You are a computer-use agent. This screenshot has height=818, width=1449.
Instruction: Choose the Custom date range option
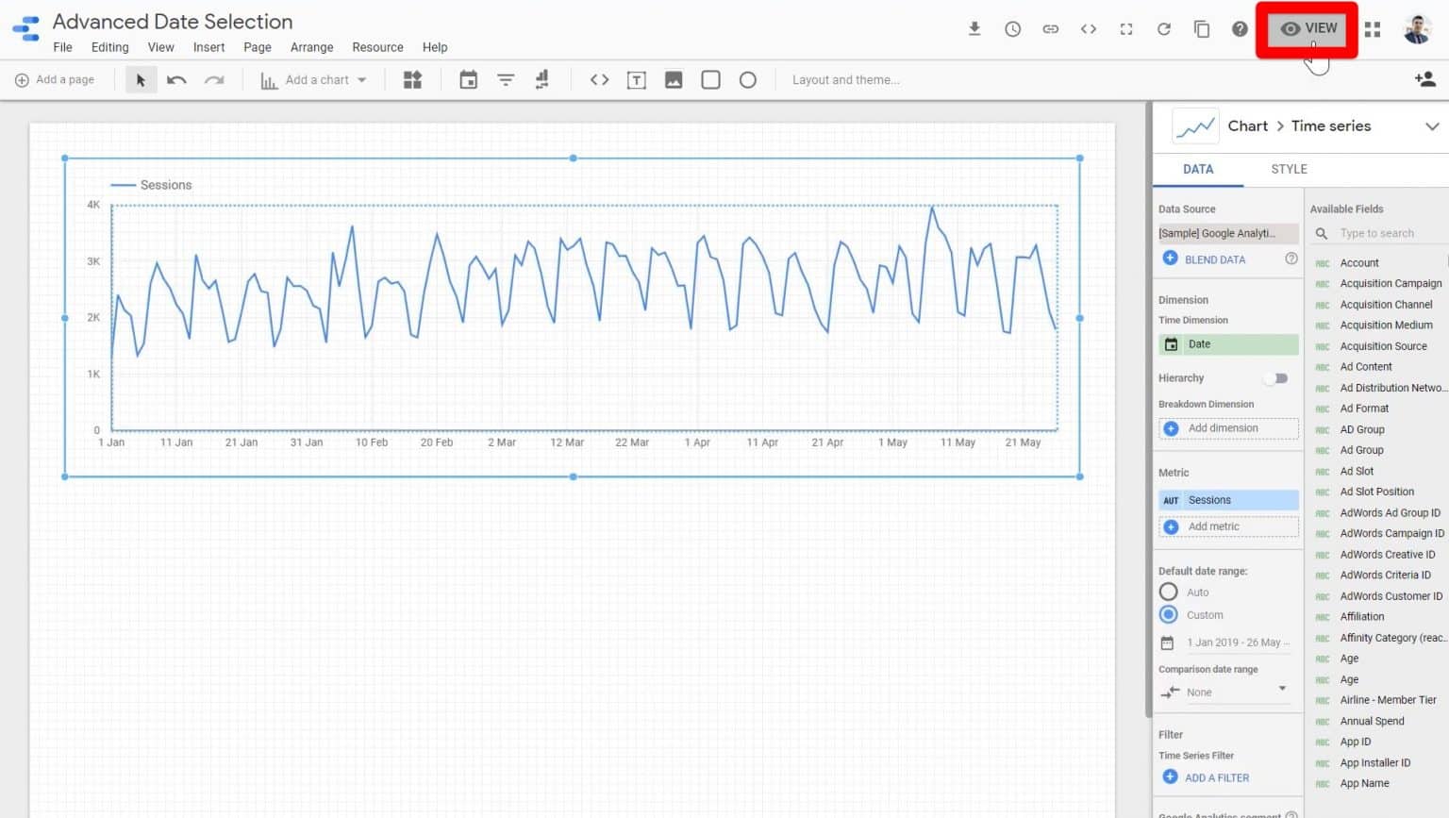tap(1168, 614)
